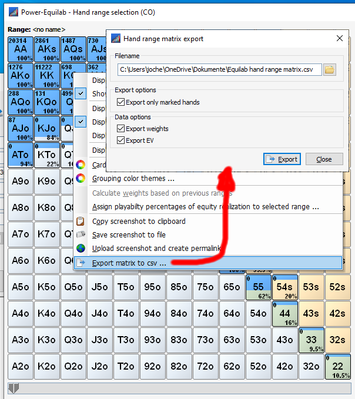Click the color wheel icon for Grouping color themes

[81, 178]
